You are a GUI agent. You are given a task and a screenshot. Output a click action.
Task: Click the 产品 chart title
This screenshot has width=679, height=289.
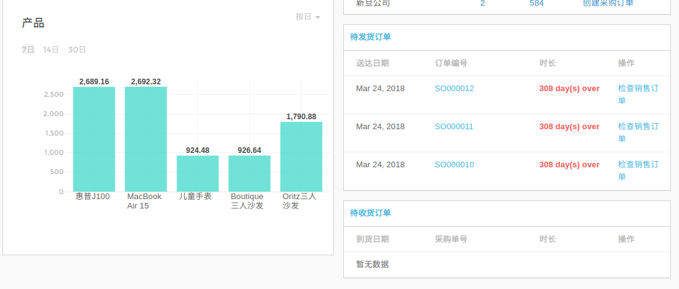33,24
